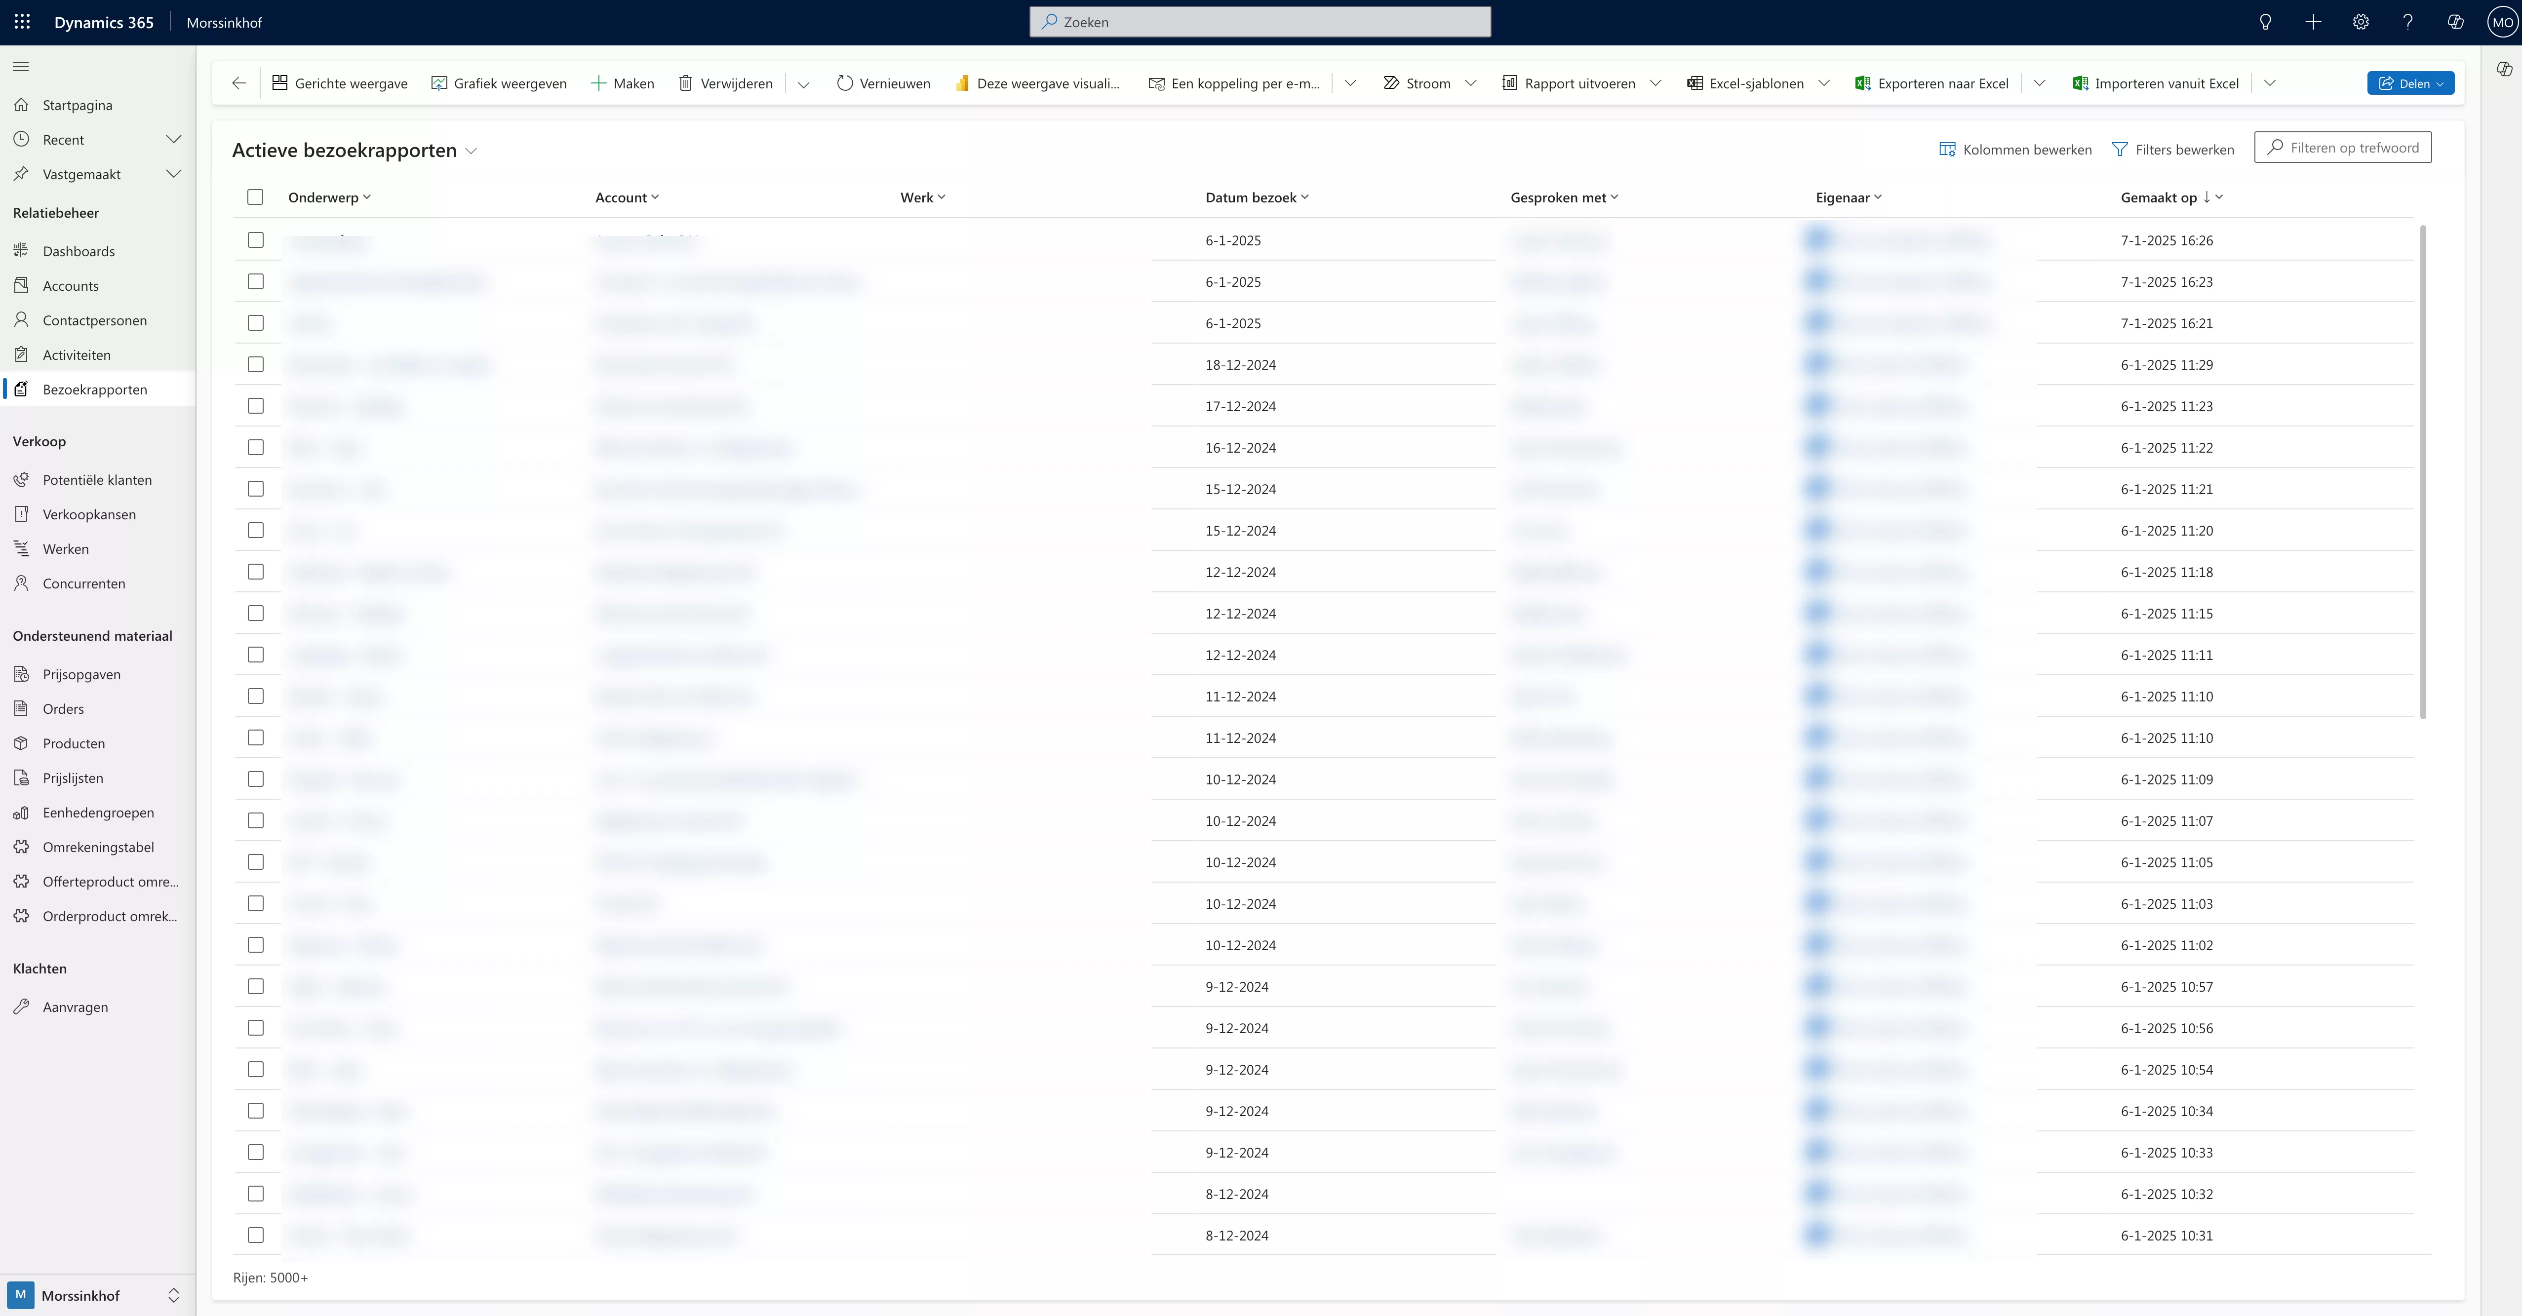2522x1316 pixels.
Task: Go to Verkoopkansen in sidebar
Action: click(89, 514)
